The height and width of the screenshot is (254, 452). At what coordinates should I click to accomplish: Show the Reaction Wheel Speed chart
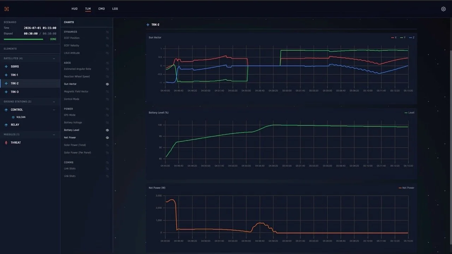point(107,76)
